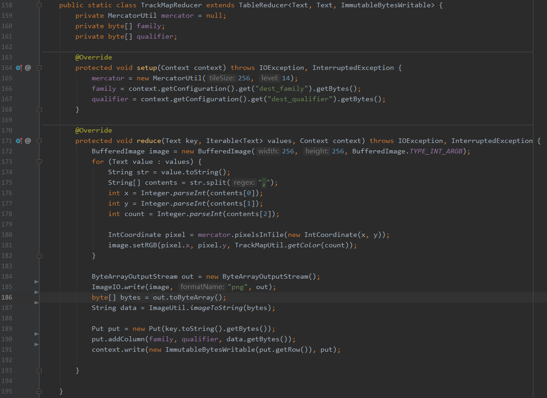Click the @ annotation gutter icon on line 164

click(x=28, y=68)
